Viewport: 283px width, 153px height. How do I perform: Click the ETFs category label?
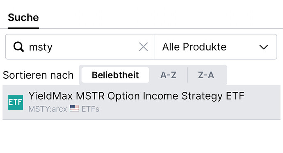90,109
